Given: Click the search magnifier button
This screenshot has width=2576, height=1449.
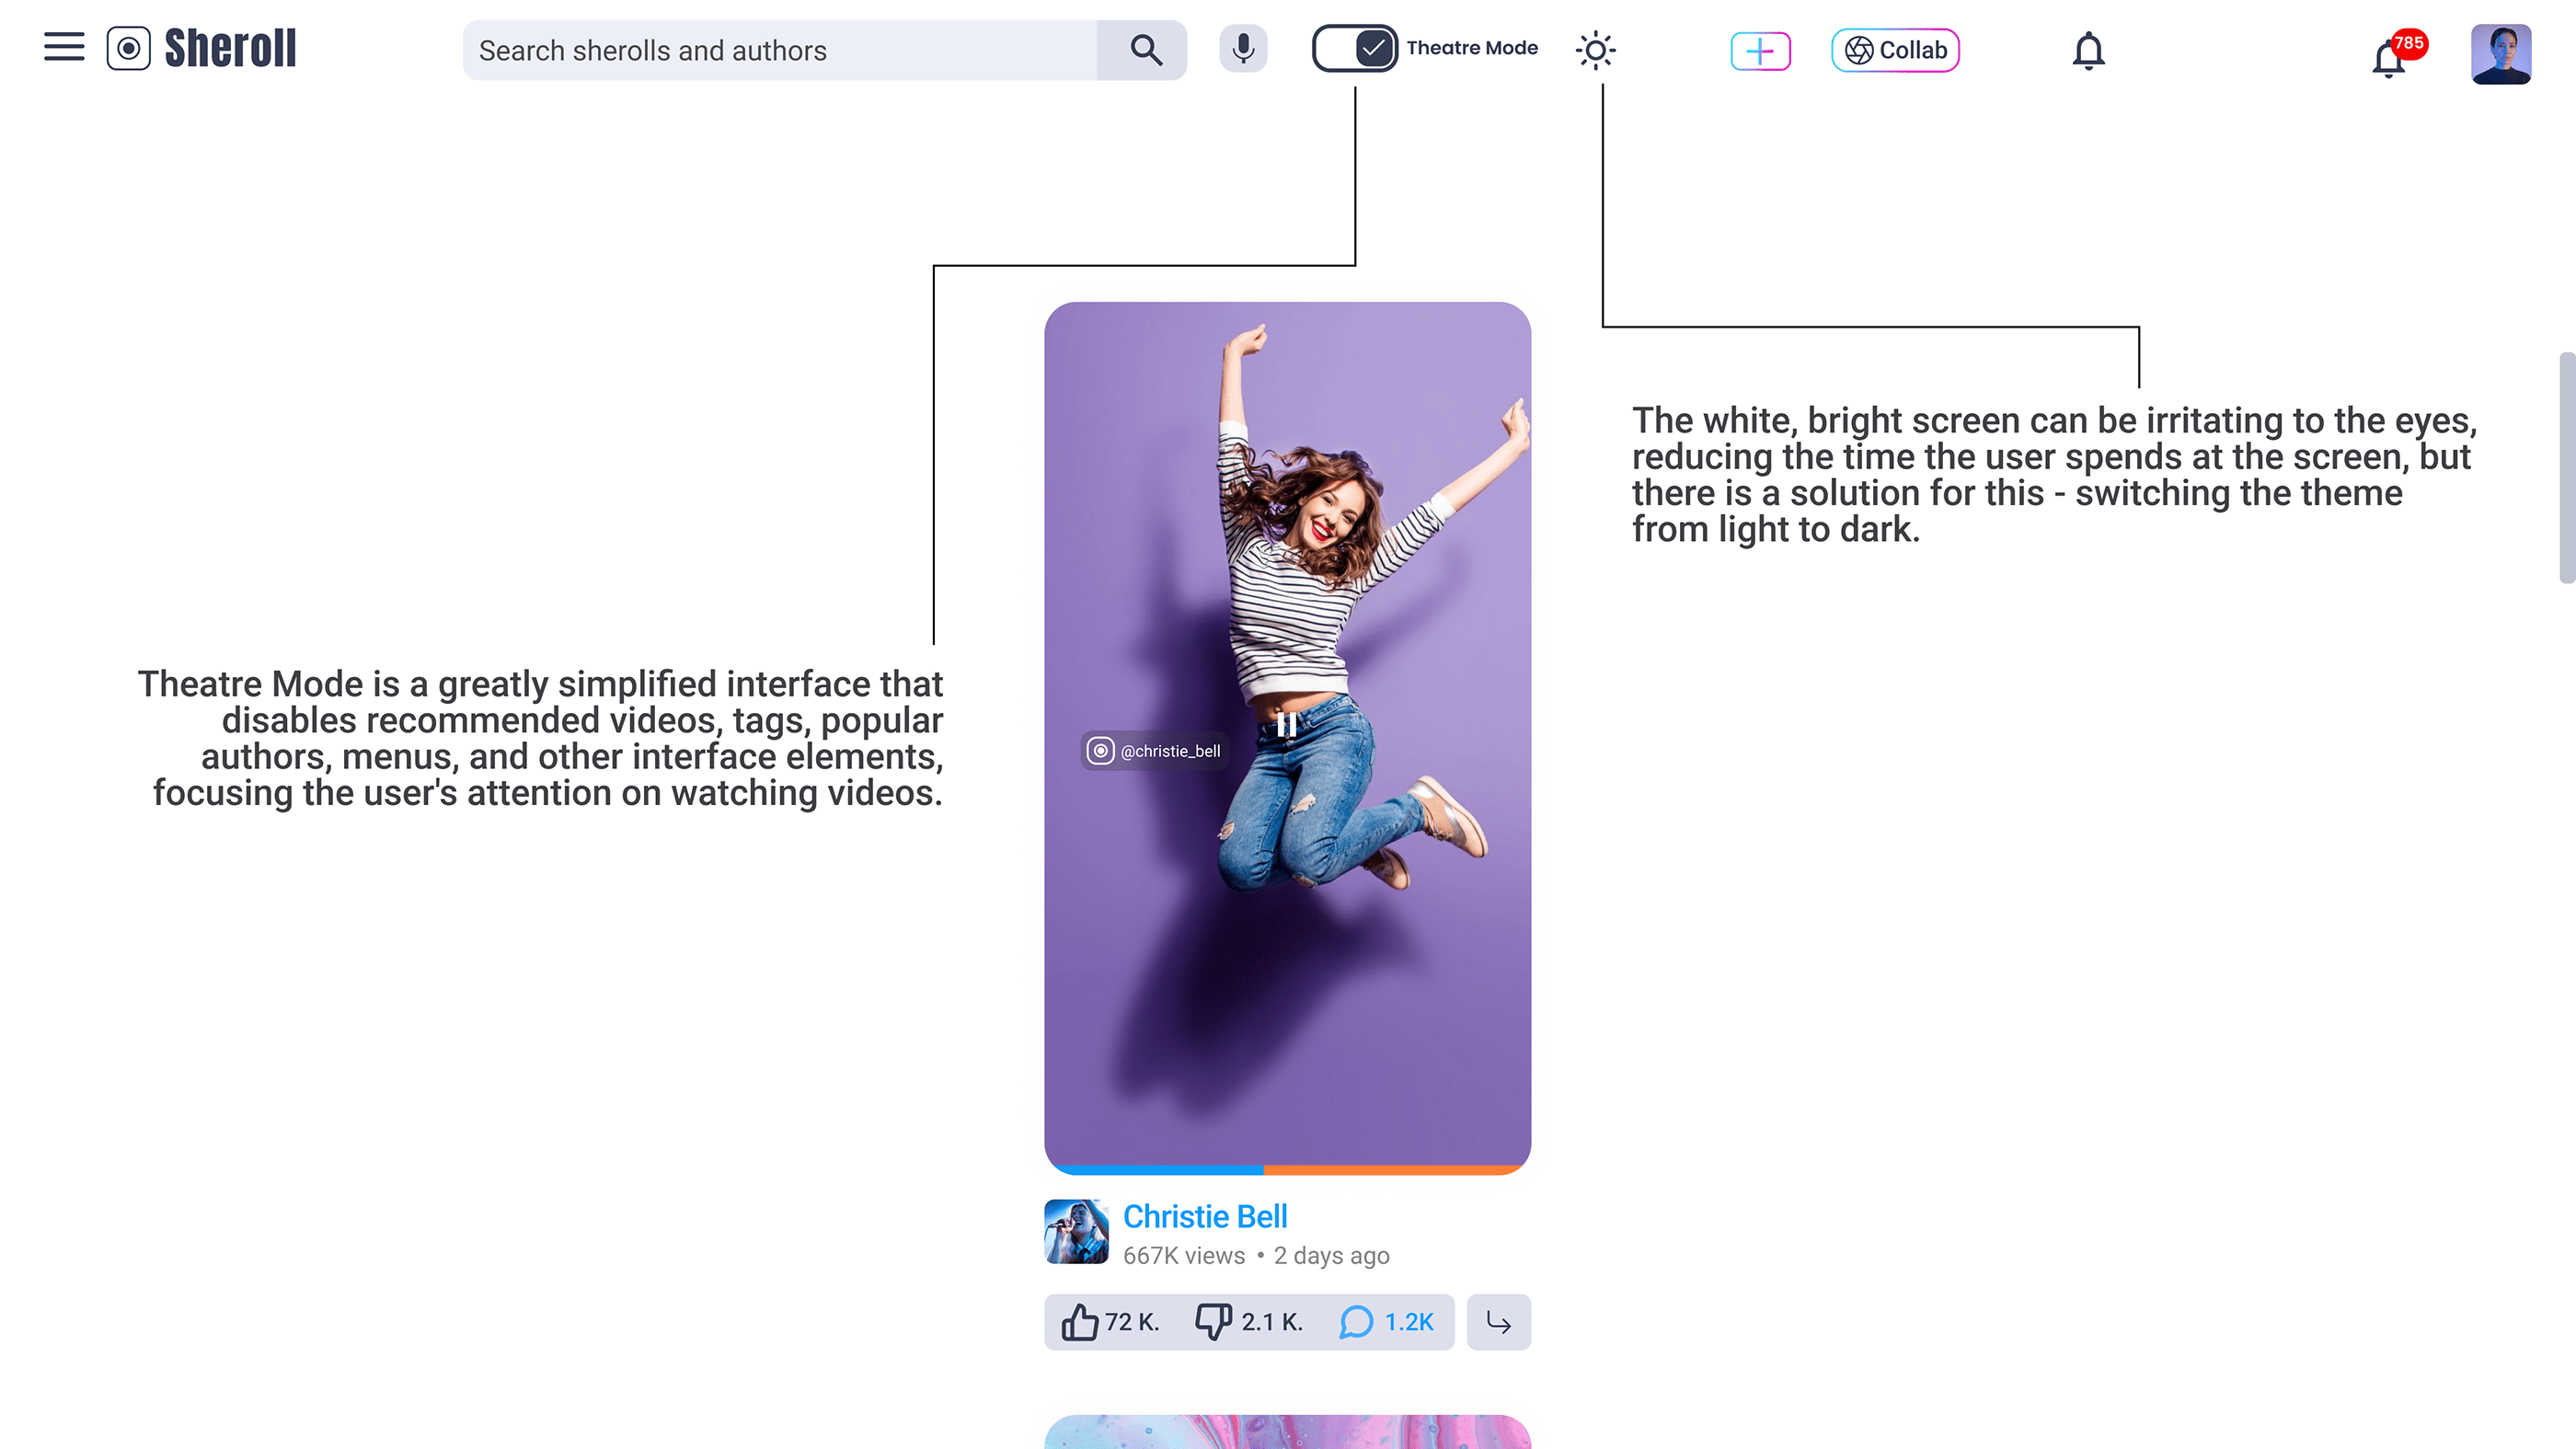Looking at the screenshot, I should click(1145, 50).
